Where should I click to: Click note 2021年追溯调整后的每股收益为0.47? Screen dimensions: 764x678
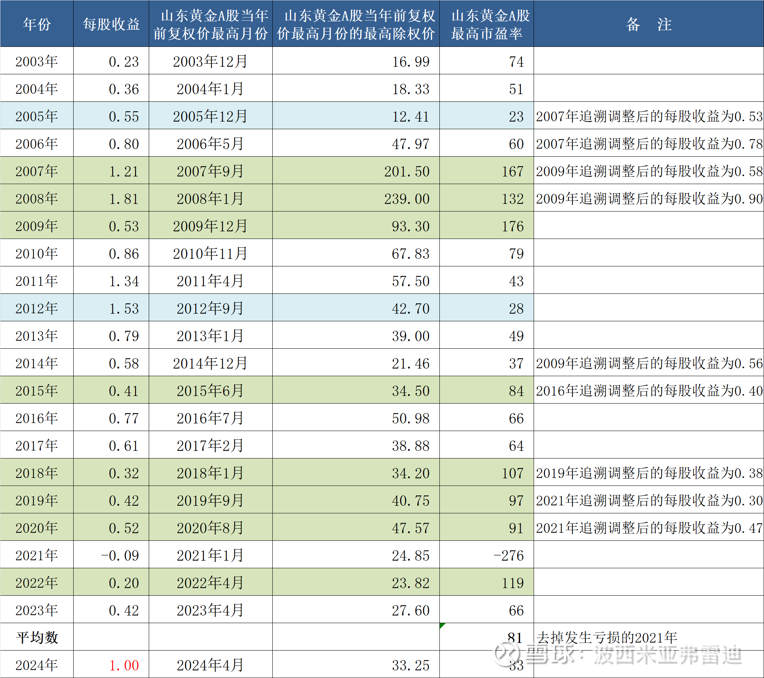click(649, 528)
